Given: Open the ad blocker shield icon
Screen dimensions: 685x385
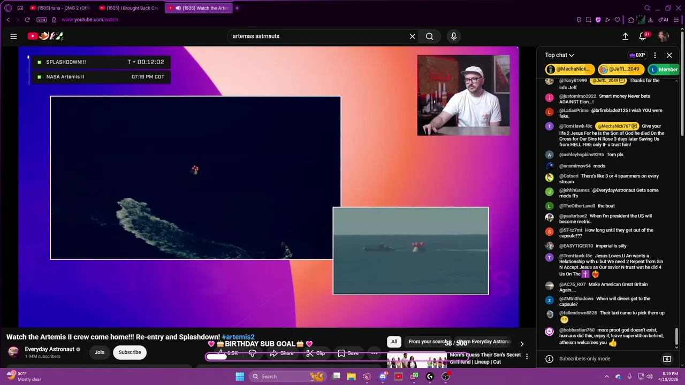Looking at the screenshot, I should point(598,20).
